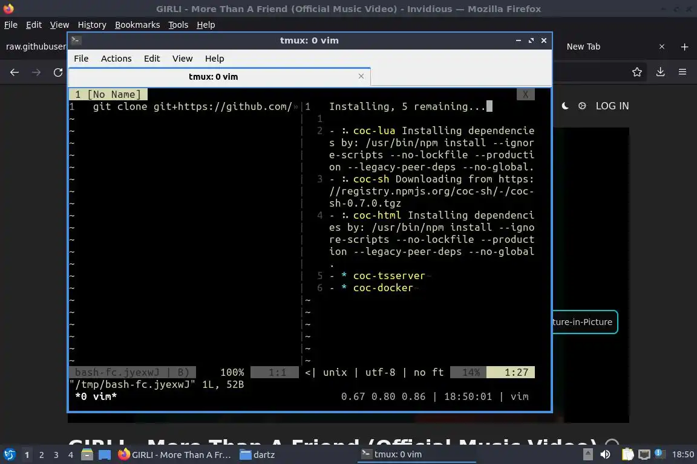Click the taskbar clock showing 18:50
This screenshot has height=464, width=697.
[x=682, y=454]
